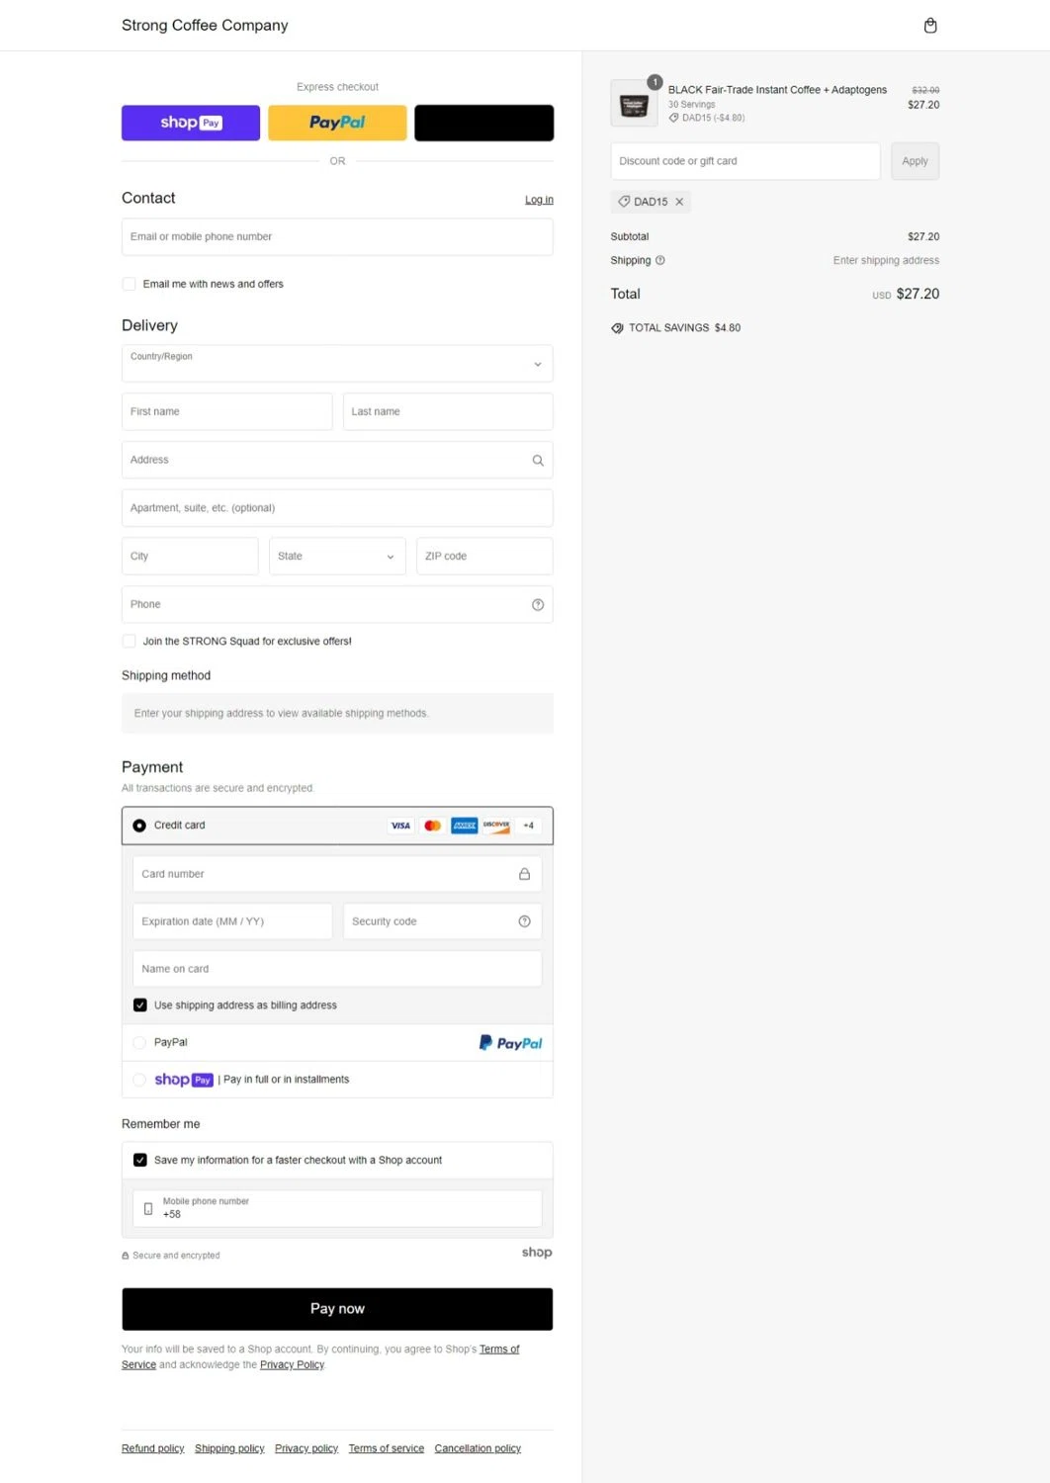Viewport: 1050px width, 1483px height.
Task: Click the Shop Pay express checkout button
Action: (x=191, y=124)
